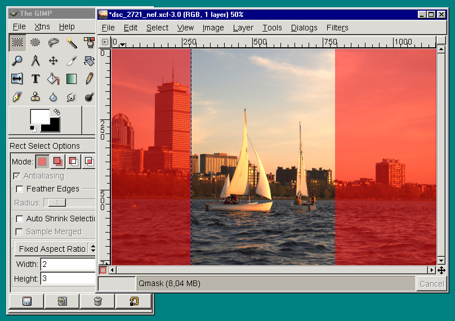Image resolution: width=455 pixels, height=321 pixels.
Task: Select the Bucket Fill tool
Action: [53, 79]
